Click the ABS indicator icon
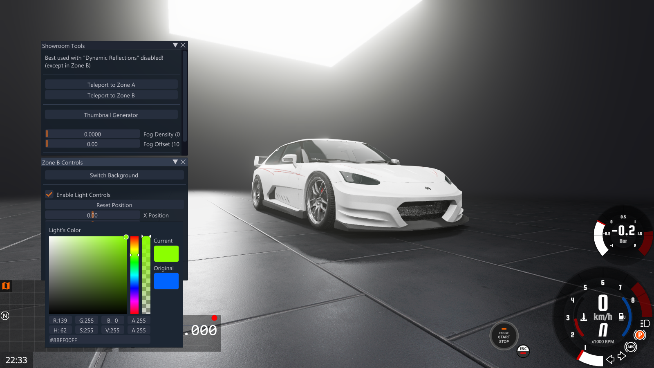This screenshot has width=654, height=368. pyautogui.click(x=631, y=347)
